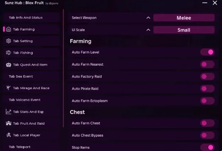This screenshot has height=151, width=222.
Task: Click the Stop Items label
Action: (x=81, y=147)
